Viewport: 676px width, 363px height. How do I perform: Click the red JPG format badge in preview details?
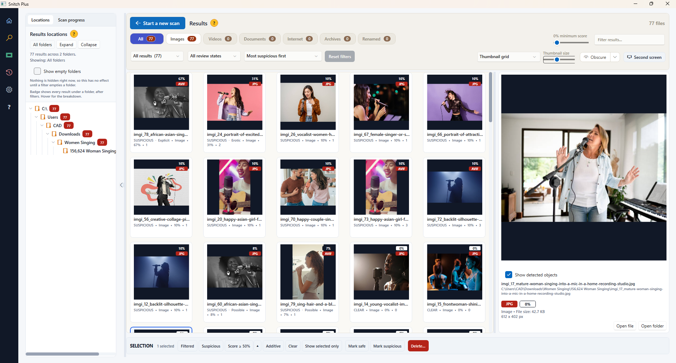coord(509,304)
